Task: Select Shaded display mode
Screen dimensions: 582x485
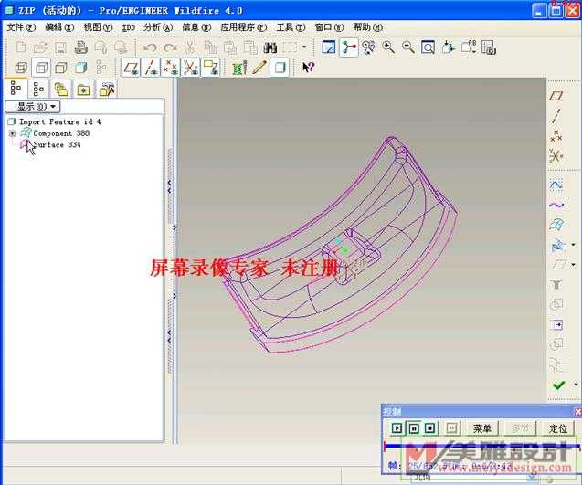Action: coord(81,68)
